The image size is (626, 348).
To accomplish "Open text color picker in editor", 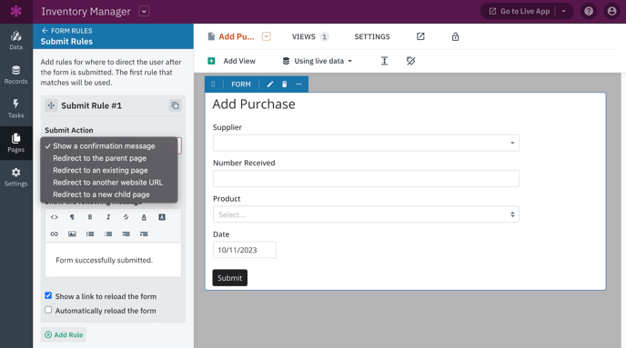I will pyautogui.click(x=144, y=217).
